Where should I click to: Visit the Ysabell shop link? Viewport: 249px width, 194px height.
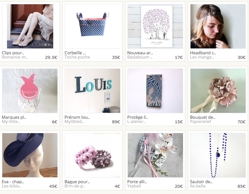[134, 186]
